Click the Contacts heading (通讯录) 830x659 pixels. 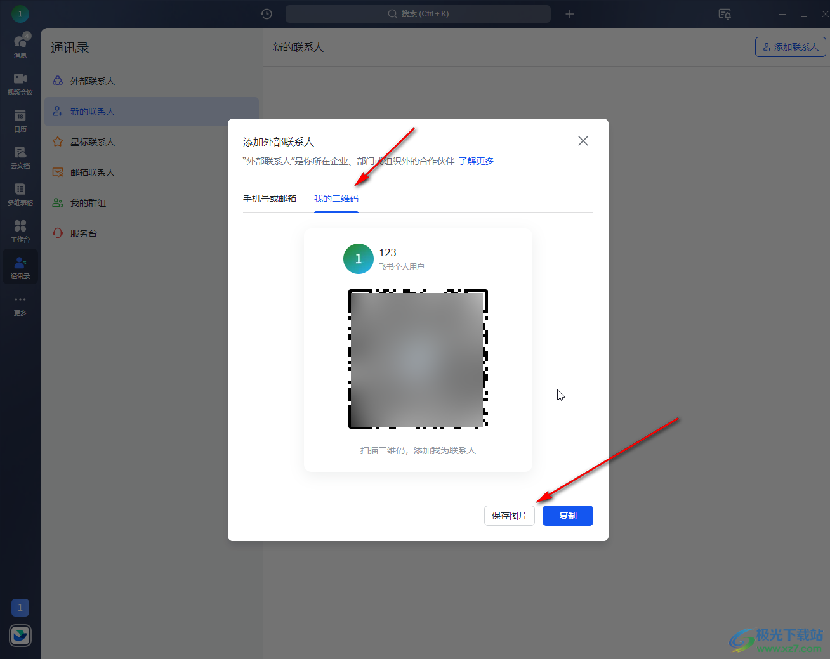click(x=70, y=48)
